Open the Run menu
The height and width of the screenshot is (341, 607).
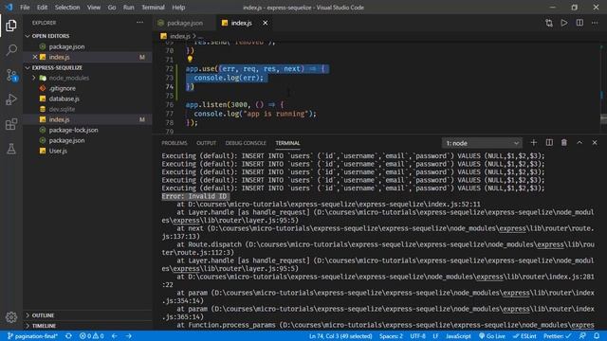coord(129,8)
